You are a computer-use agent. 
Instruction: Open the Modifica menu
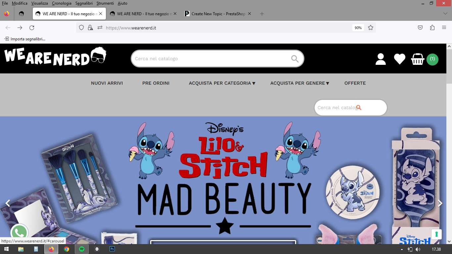coord(20,3)
